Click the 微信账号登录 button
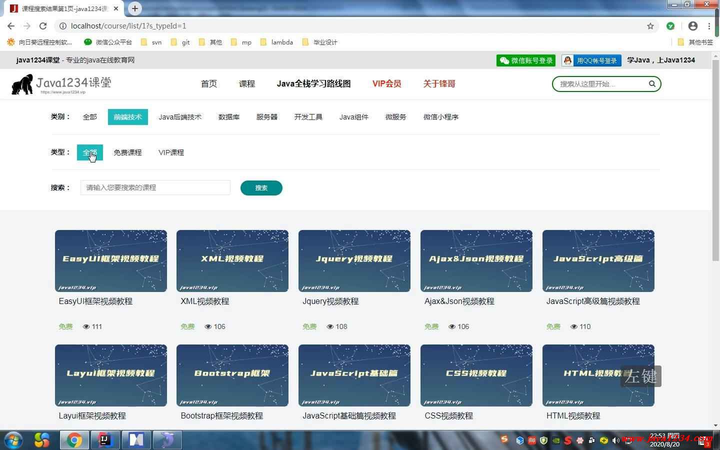 pos(526,60)
